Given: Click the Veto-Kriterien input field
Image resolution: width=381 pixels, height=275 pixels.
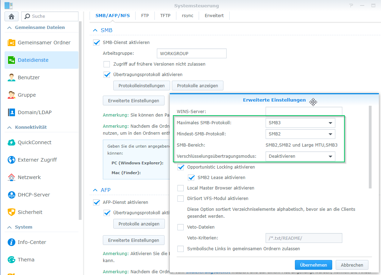Looking at the screenshot, I should (304, 238).
